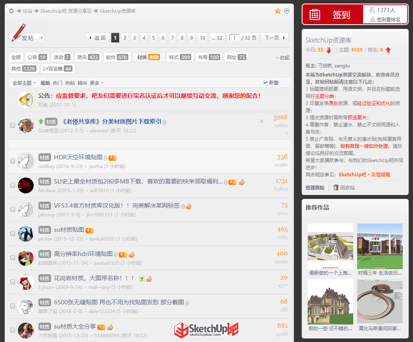
Task: Click the trash icon for 回收站
Action: point(336,187)
